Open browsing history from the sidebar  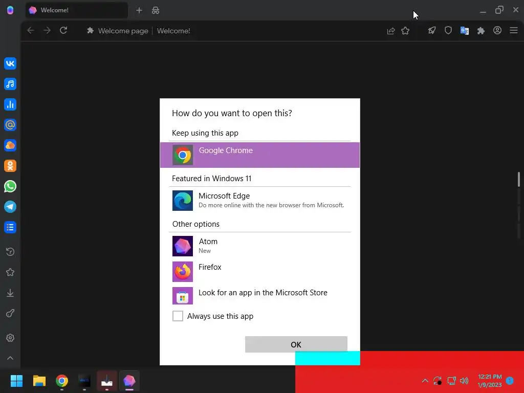tap(10, 252)
